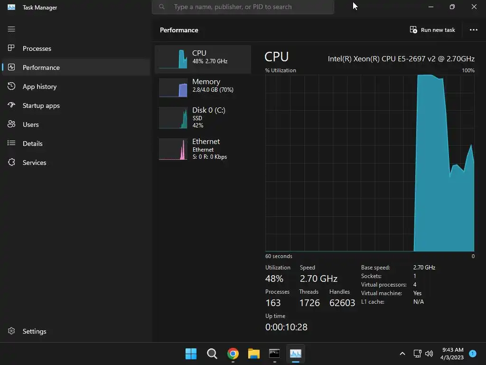Go to the App history page
The width and height of the screenshot is (486, 365).
[x=76, y=86]
